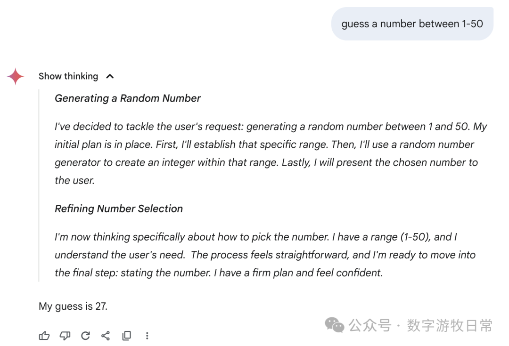509x346 pixels.
Task: Click the "Generating a Random Number" heading
Action: (x=128, y=98)
